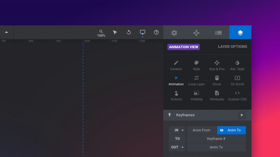Open the Hover mouse section
Viewport: 280px width, 157px height.
pos(217,81)
